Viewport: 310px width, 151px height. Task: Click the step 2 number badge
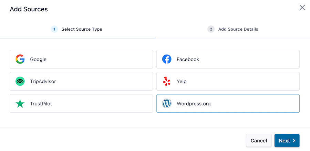(211, 29)
